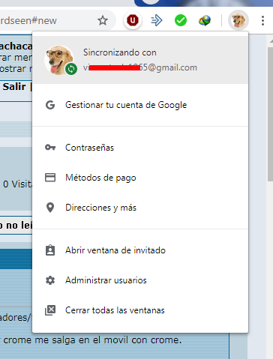Click the address bar URL text
The width and height of the screenshot is (273, 359).
[x=28, y=20]
